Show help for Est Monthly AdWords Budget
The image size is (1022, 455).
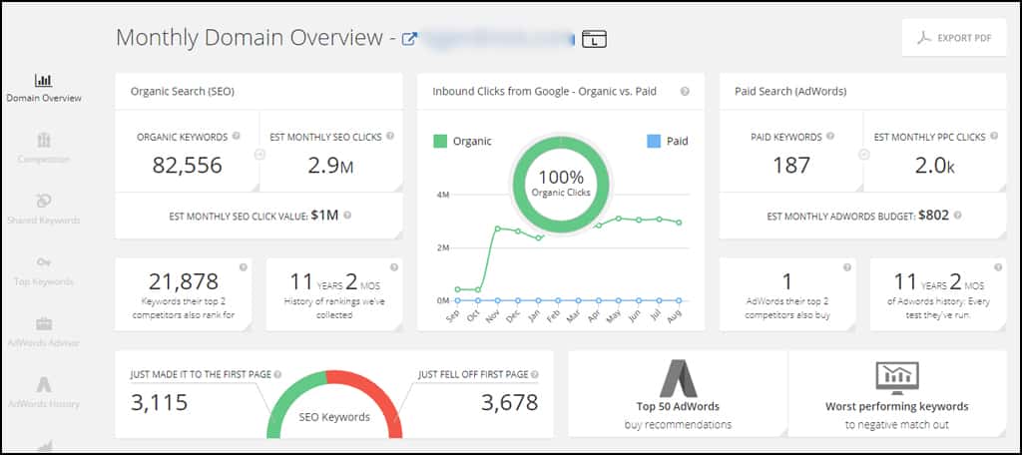[957, 216]
